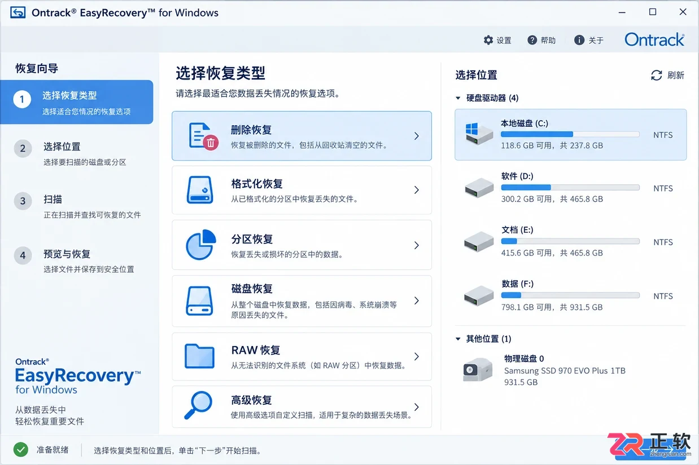Click the 设置 gear icon
Viewport: 699px width, 465px height.
pyautogui.click(x=488, y=40)
